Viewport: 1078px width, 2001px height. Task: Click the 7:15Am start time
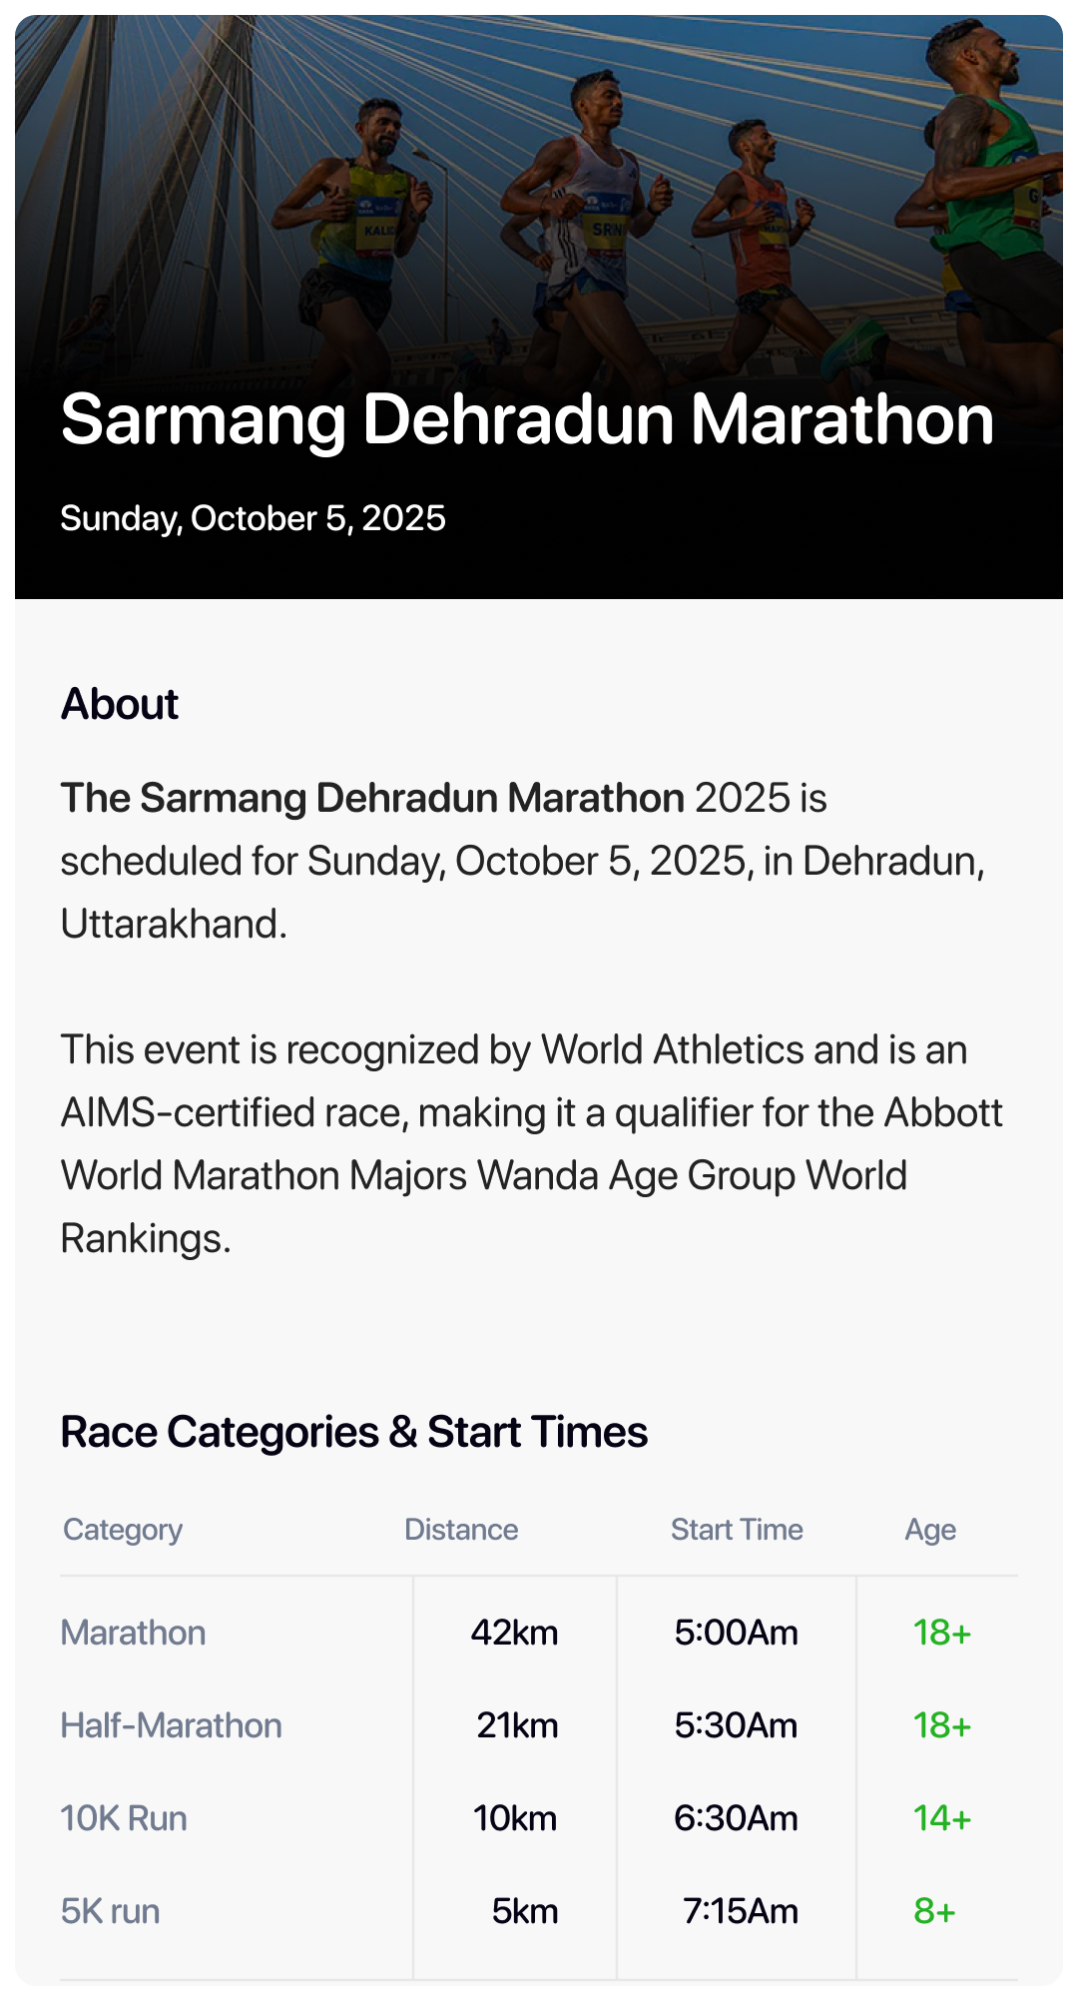tap(741, 1911)
